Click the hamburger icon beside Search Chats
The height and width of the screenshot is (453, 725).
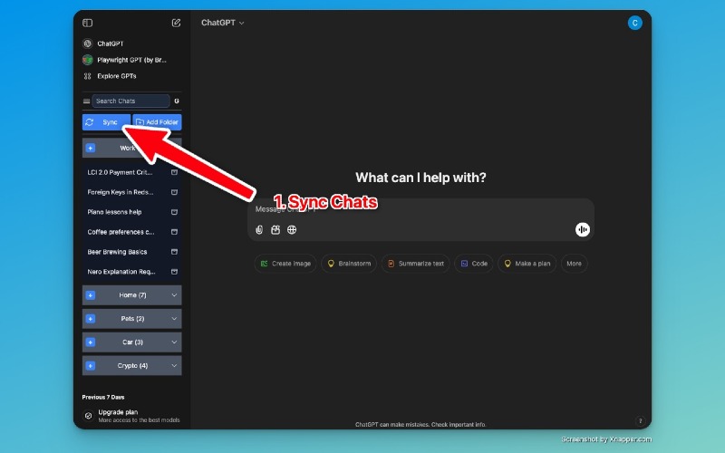point(86,101)
